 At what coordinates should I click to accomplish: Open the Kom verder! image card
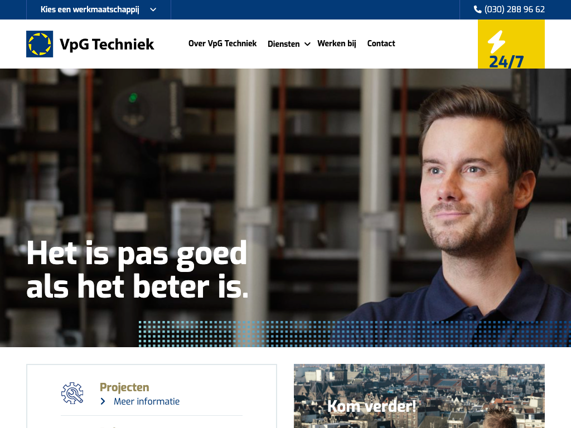[x=419, y=396]
